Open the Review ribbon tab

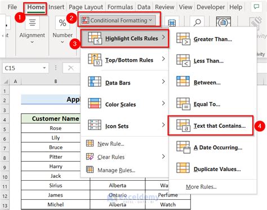(x=164, y=7)
